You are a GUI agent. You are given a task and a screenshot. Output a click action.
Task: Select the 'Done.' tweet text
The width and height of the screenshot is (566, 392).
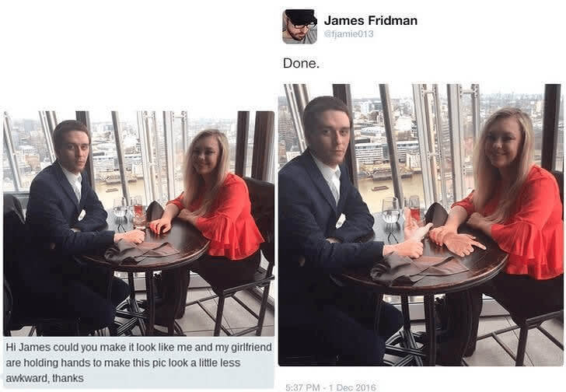(301, 63)
